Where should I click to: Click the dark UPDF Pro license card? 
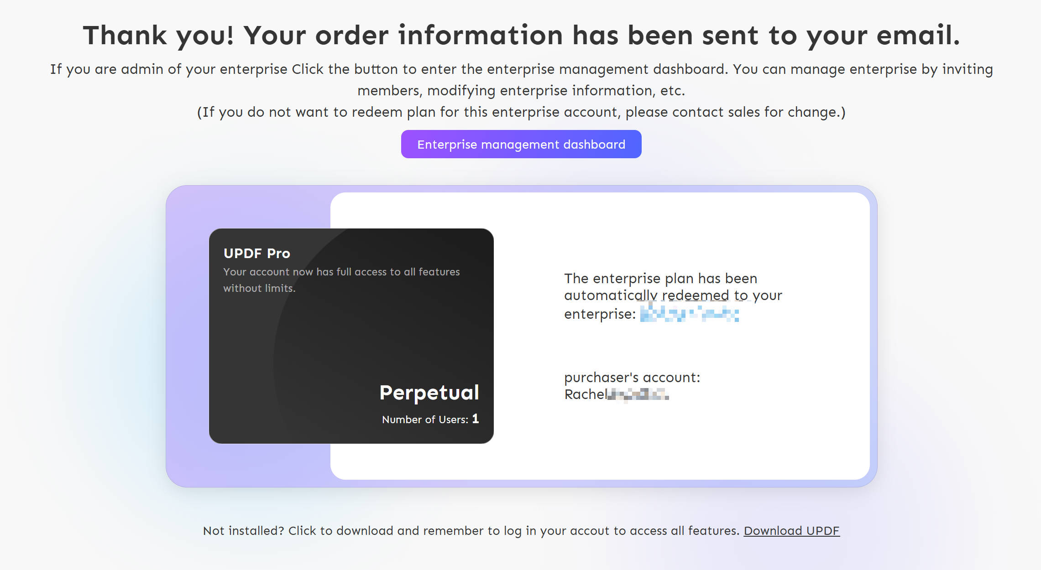click(351, 337)
